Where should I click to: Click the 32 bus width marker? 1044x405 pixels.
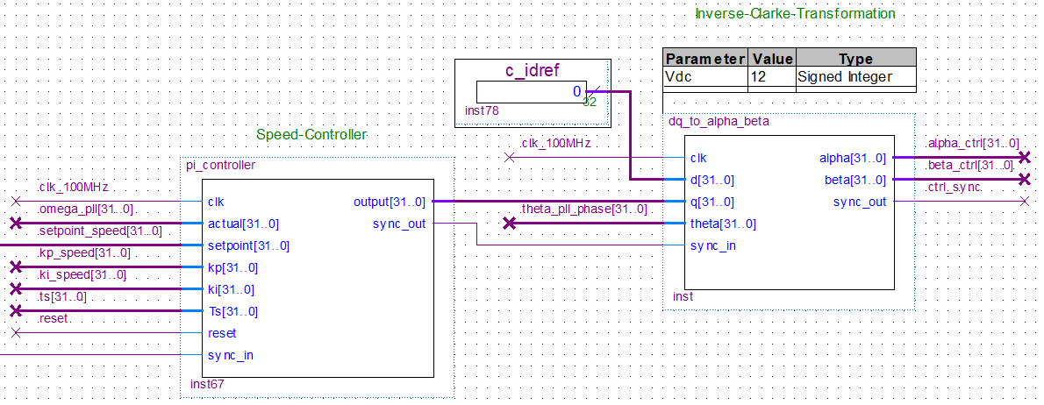590,103
